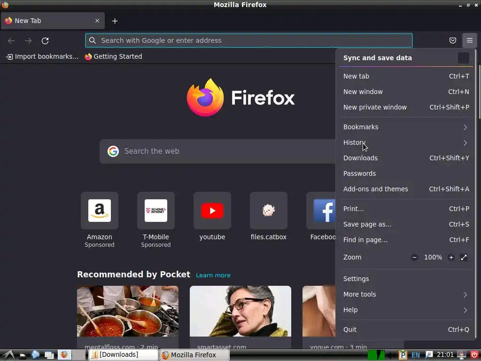This screenshot has height=361, width=481.
Task: Click the red power button in taskbar
Action: 474,355
